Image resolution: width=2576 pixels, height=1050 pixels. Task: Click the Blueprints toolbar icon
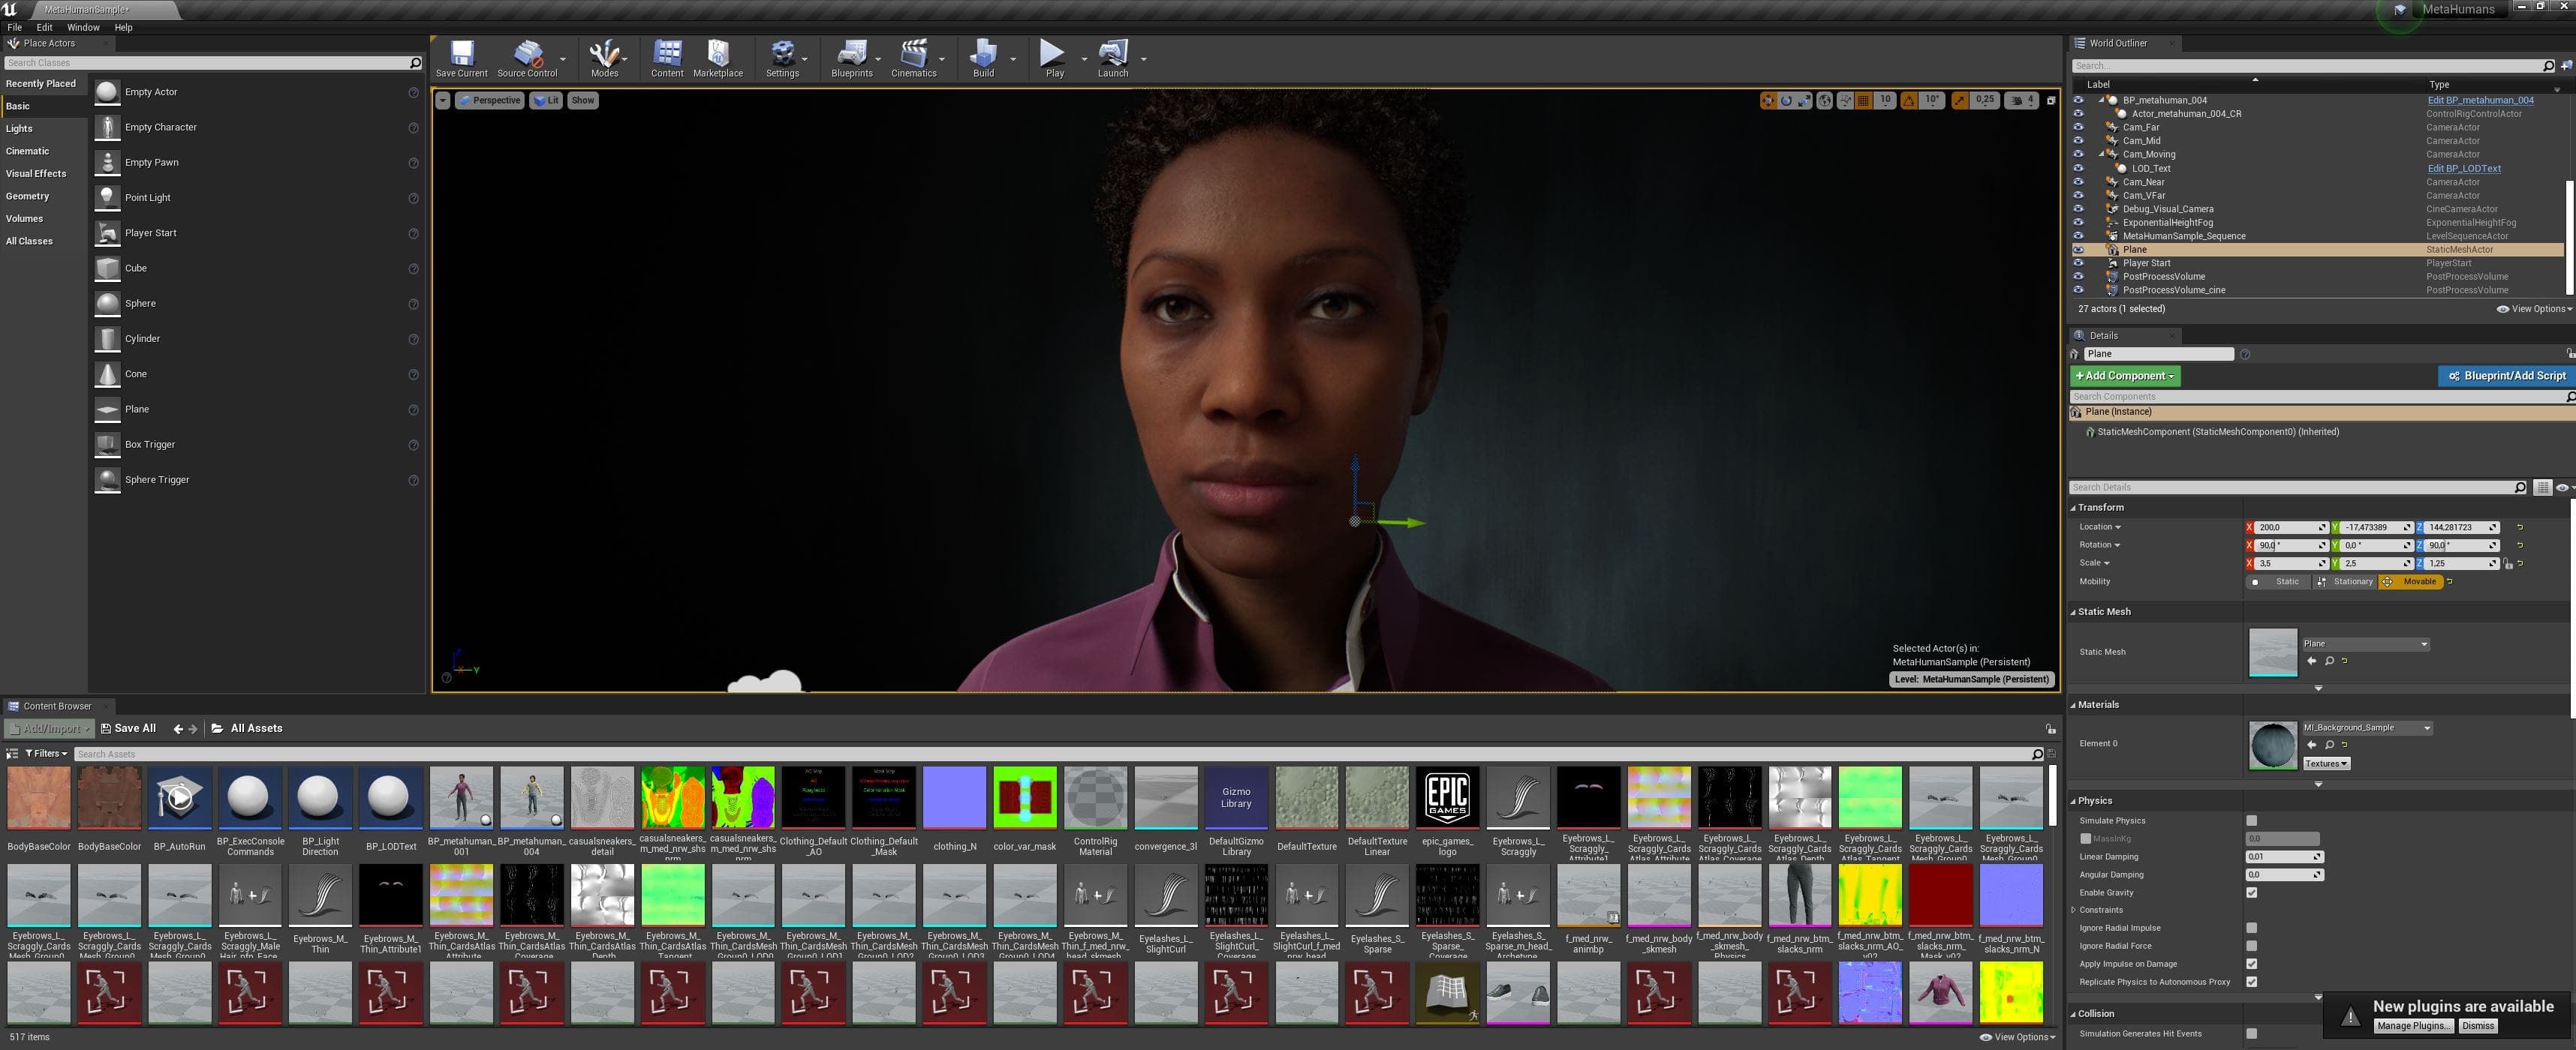click(x=851, y=54)
